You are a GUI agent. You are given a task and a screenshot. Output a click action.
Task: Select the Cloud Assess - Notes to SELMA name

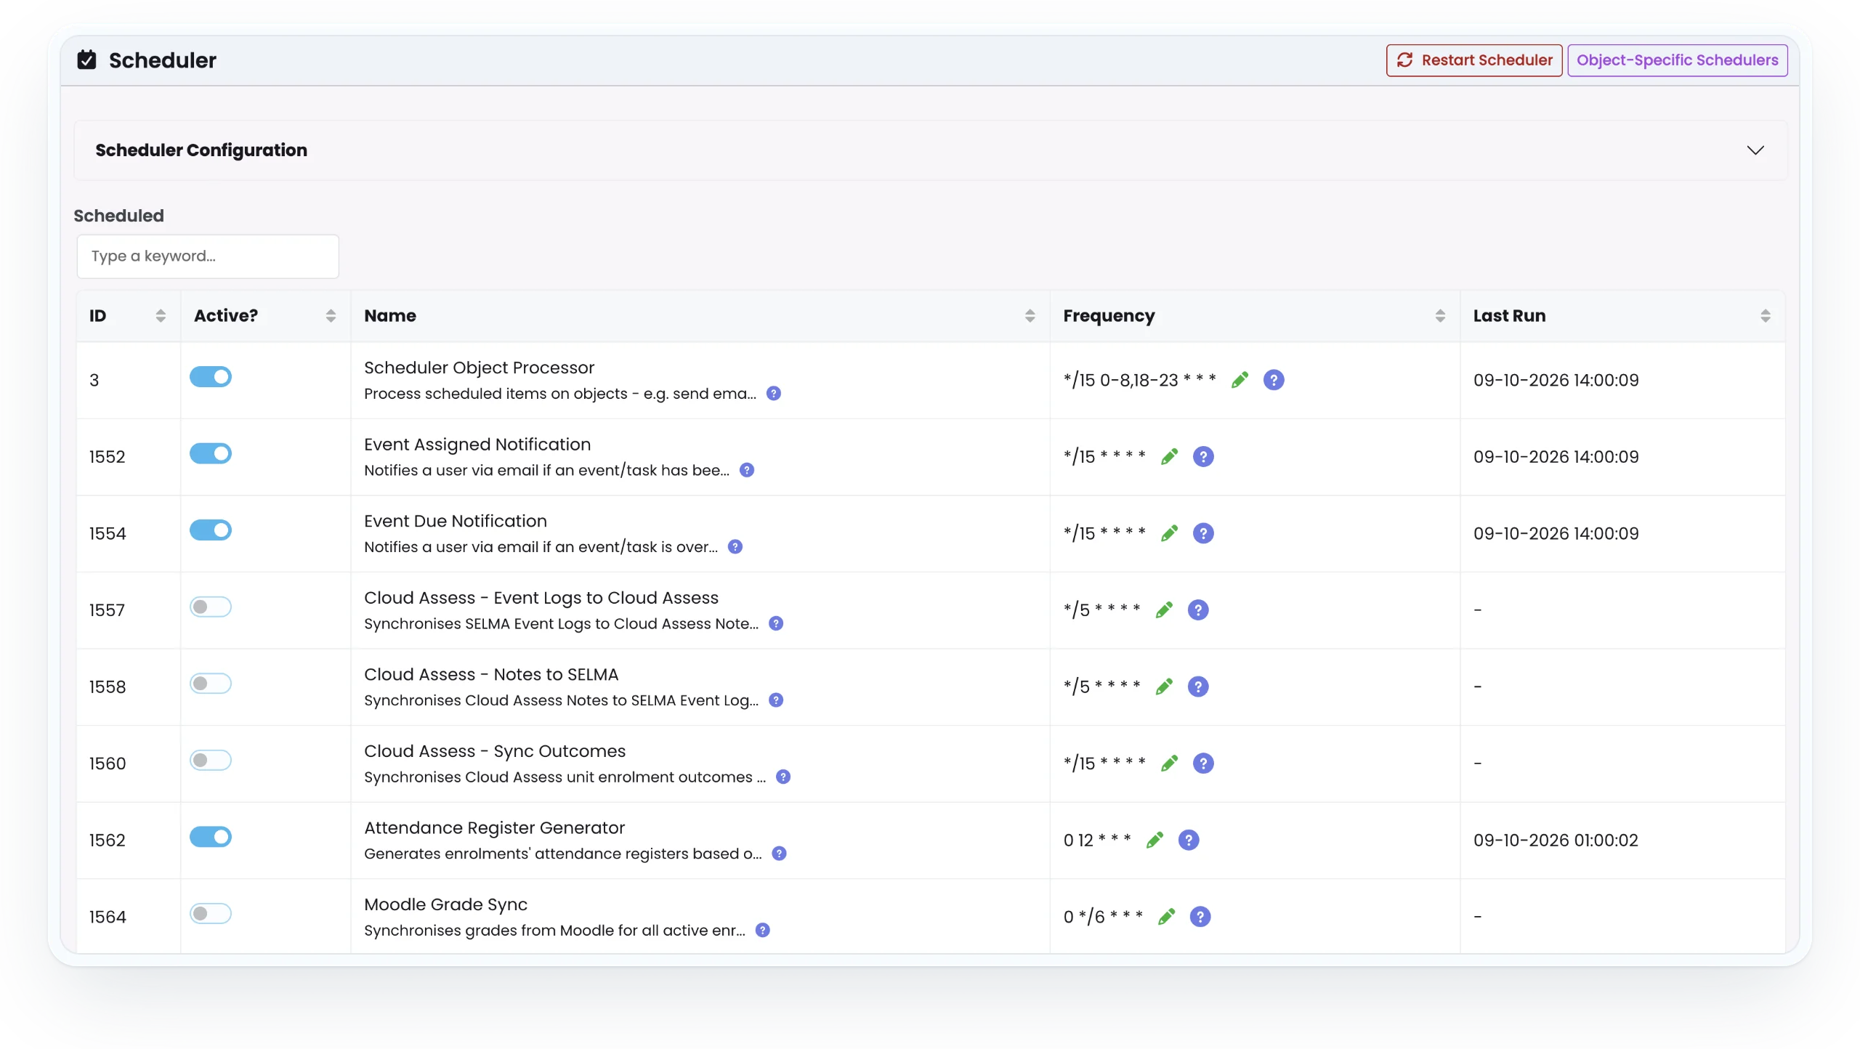[x=491, y=674]
